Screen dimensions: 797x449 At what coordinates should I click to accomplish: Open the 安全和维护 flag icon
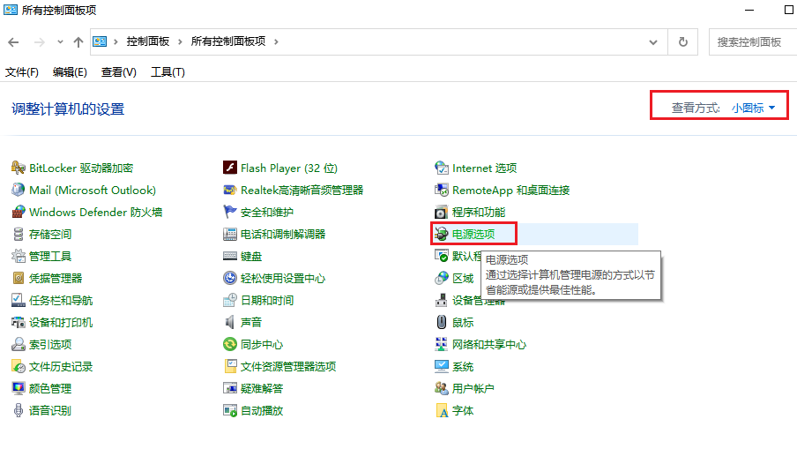pos(230,212)
